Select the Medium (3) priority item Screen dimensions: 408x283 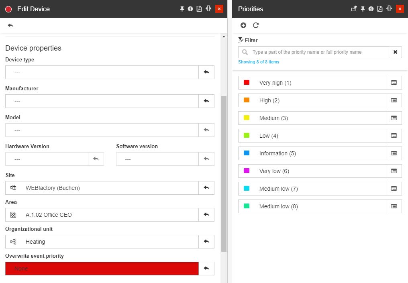(312, 118)
